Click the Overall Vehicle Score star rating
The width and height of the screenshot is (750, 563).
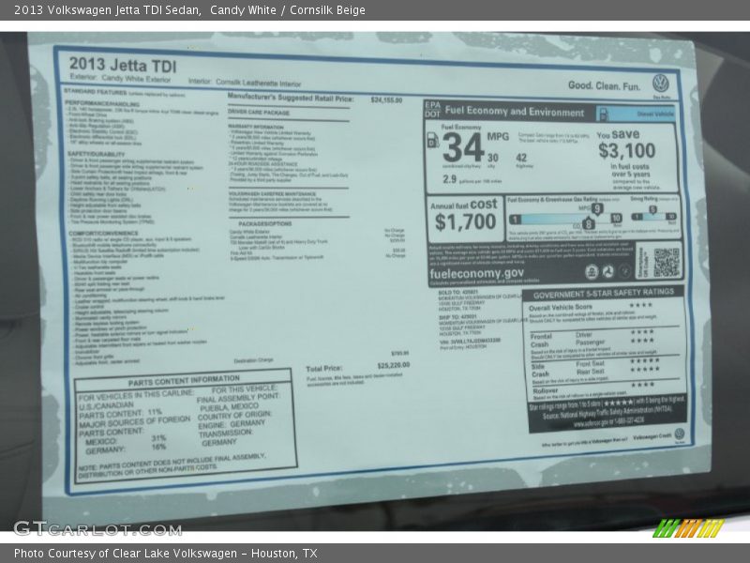pos(641,305)
